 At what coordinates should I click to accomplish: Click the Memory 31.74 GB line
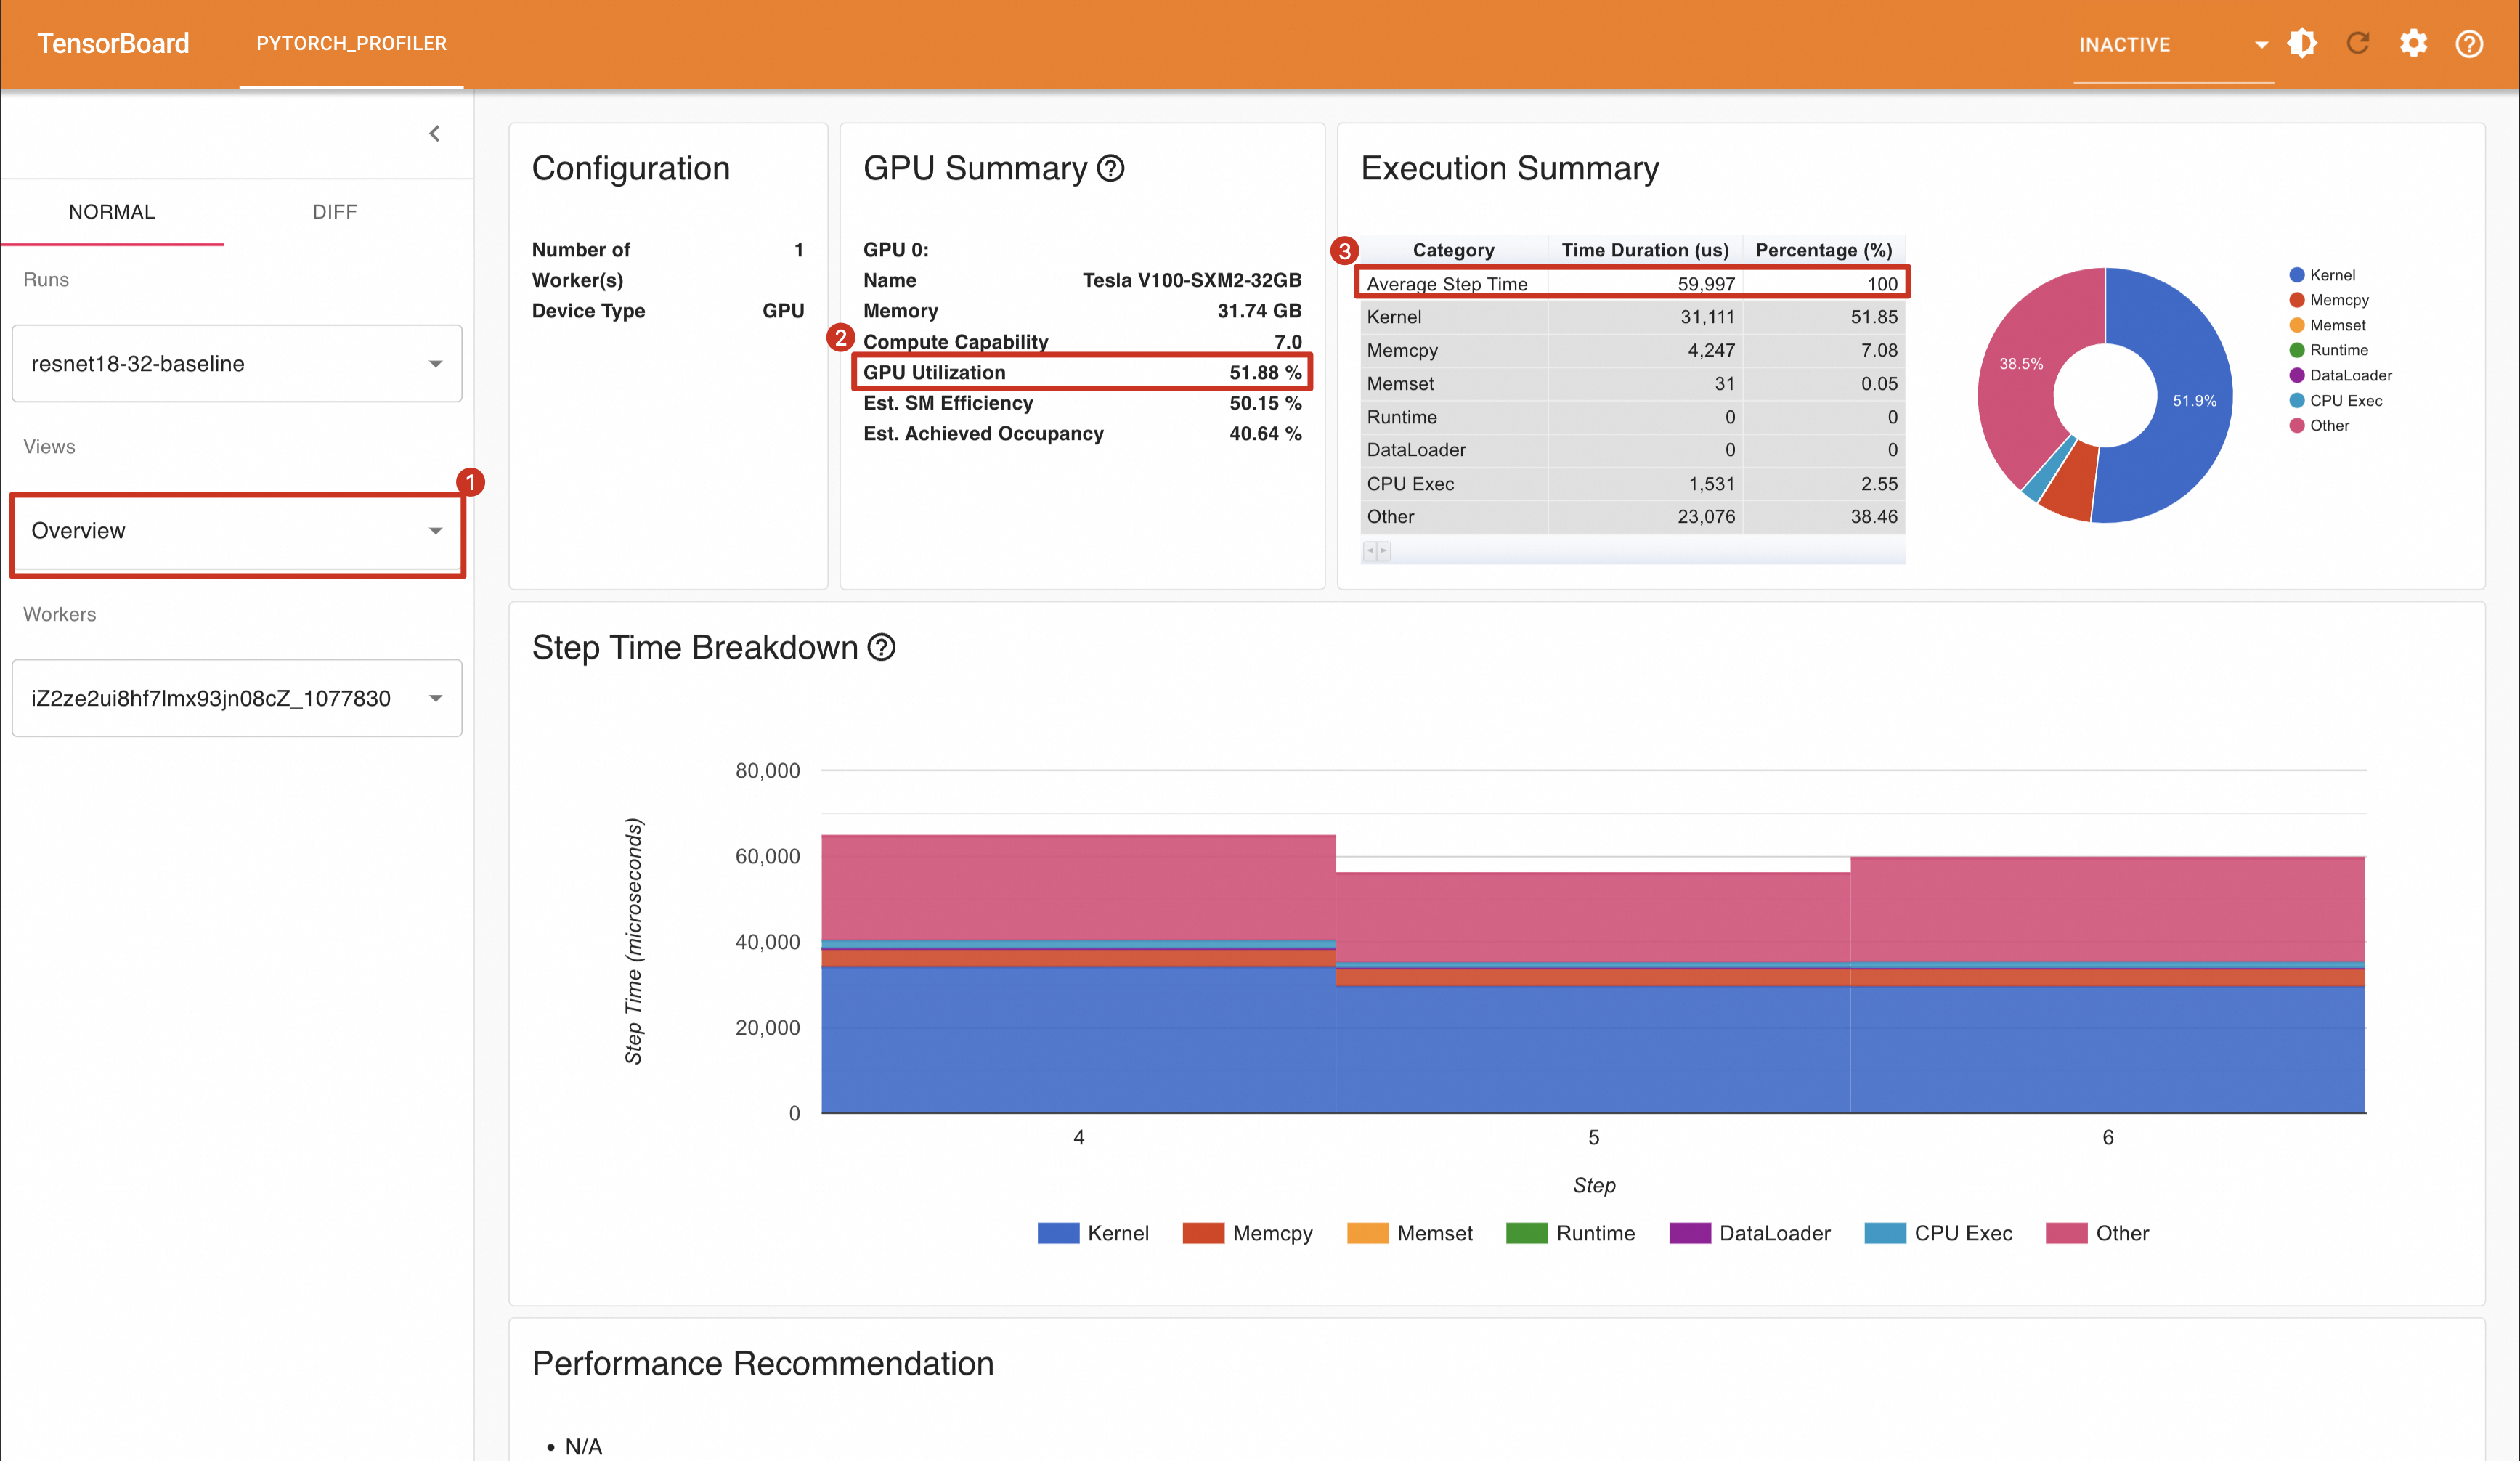1082,311
